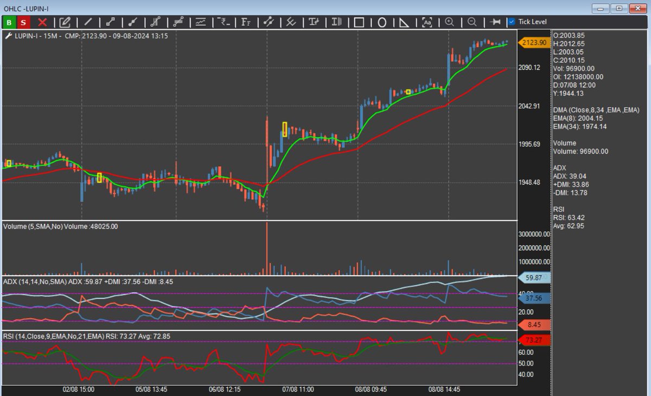Click the rupee price level icon
Screen dimensions: 651x396
click(x=223, y=22)
